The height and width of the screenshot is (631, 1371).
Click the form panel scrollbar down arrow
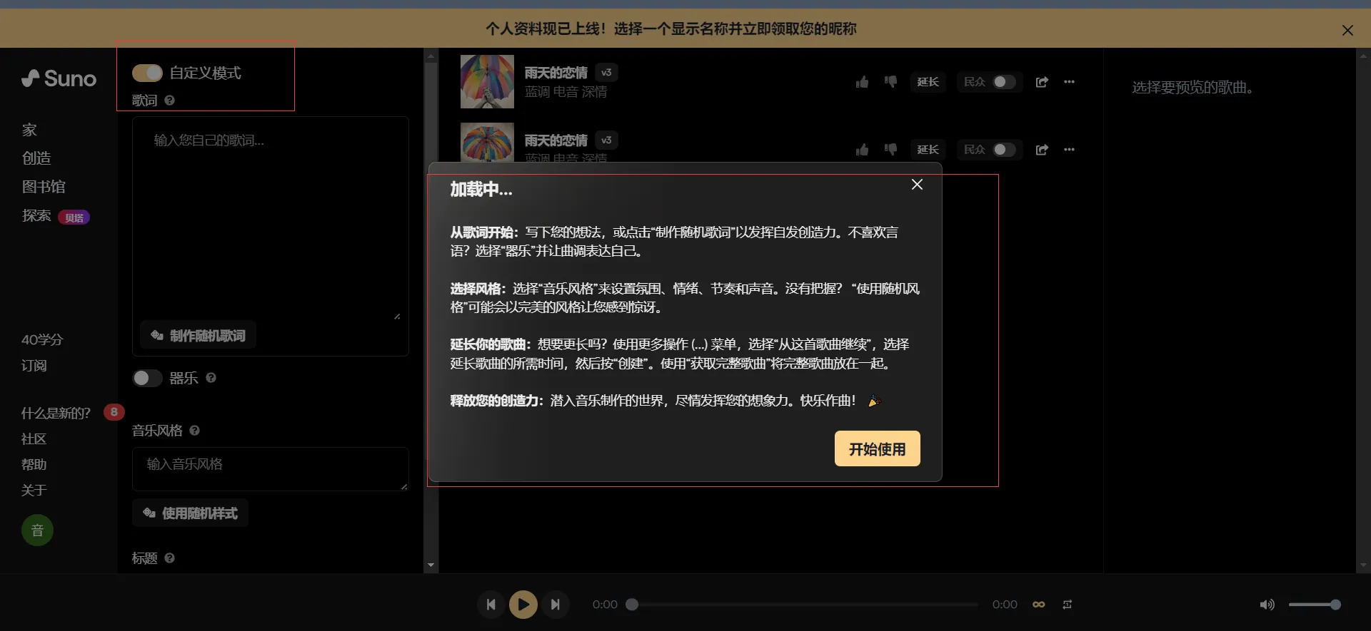click(x=431, y=565)
